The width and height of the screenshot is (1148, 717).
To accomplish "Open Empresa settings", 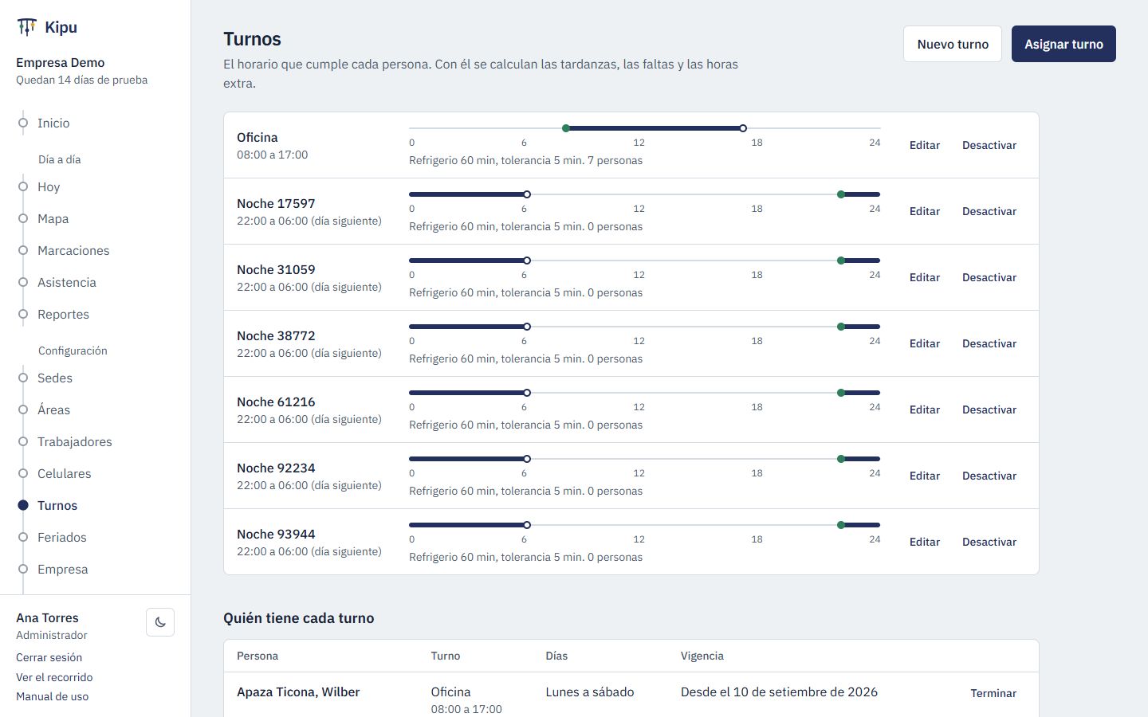I will pos(63,569).
